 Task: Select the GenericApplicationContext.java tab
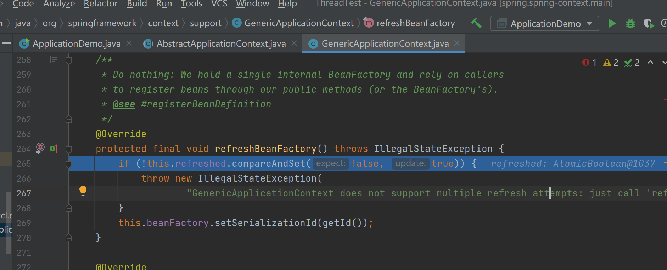tap(385, 43)
